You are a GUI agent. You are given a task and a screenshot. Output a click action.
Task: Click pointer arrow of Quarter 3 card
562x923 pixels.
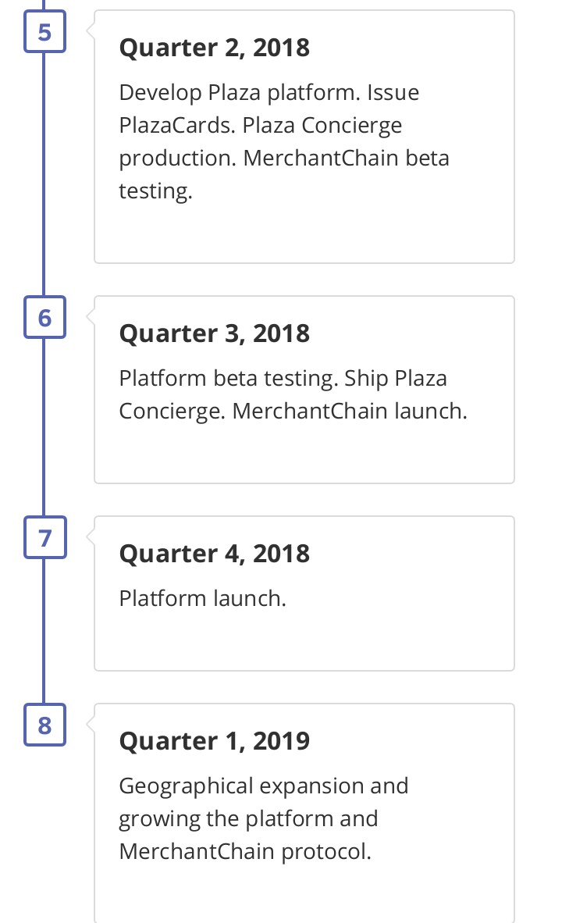click(x=91, y=316)
